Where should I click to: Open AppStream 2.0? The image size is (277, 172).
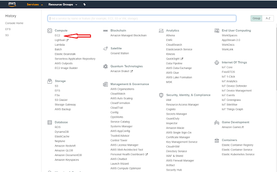point(231,40)
